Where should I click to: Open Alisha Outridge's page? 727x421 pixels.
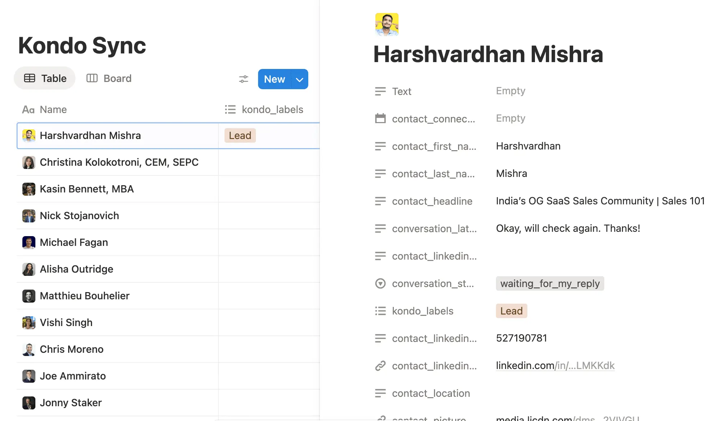coord(77,269)
